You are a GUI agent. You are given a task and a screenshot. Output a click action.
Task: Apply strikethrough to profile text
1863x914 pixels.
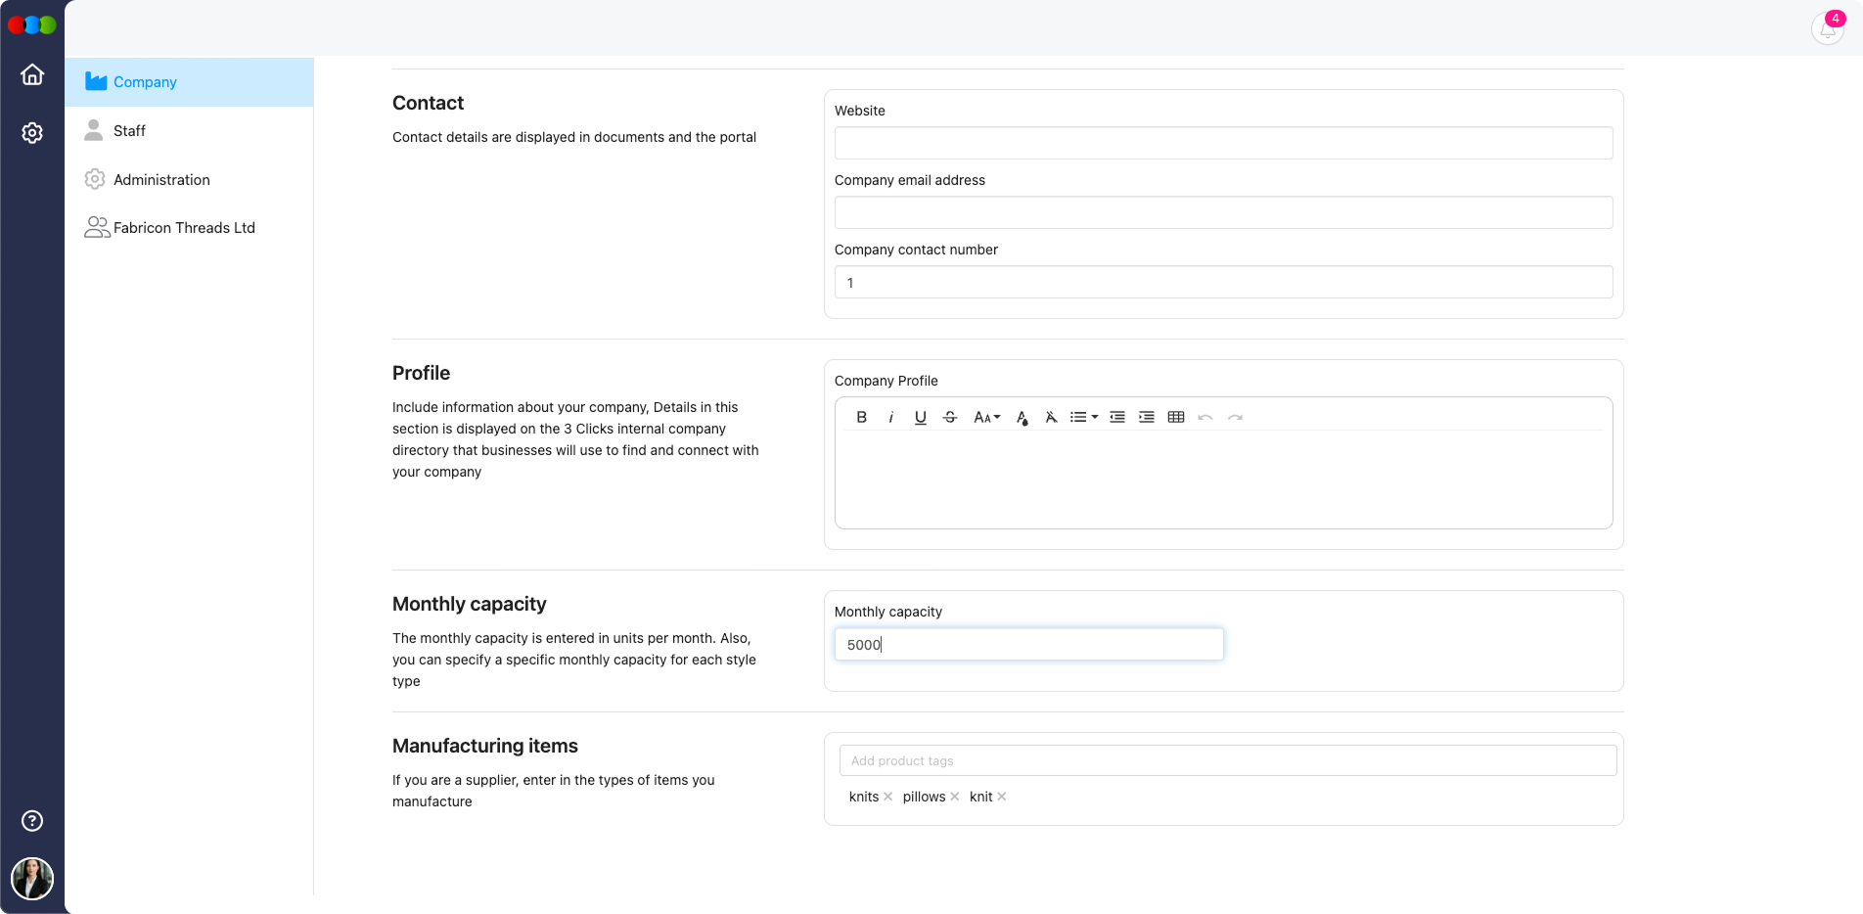point(949,417)
